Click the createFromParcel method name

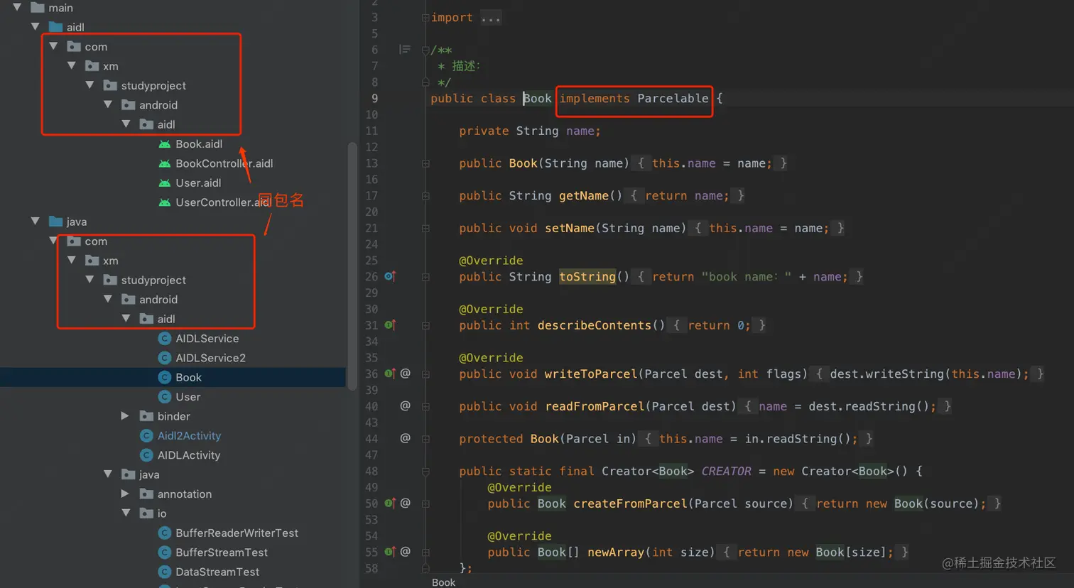(630, 503)
